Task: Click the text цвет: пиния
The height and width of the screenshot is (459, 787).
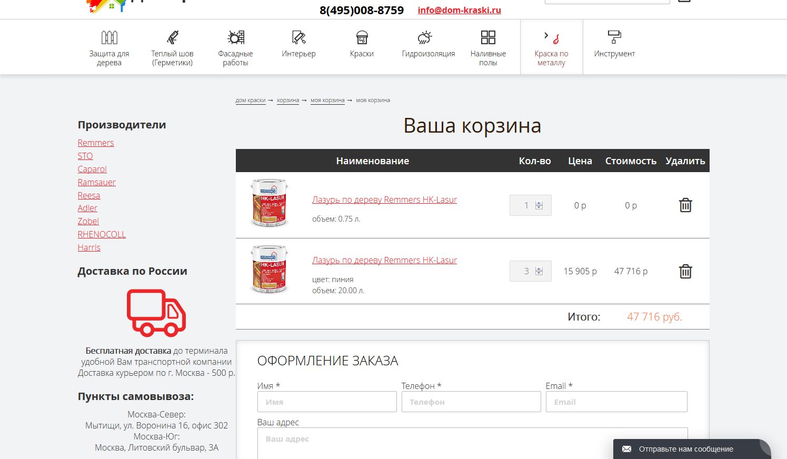Action: coord(333,280)
